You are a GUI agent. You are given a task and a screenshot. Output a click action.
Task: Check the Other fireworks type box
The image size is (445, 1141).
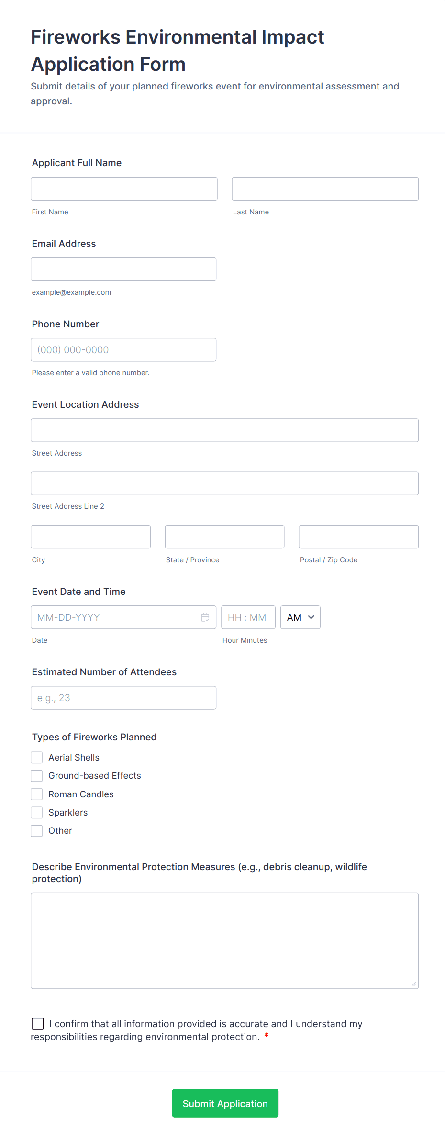pyautogui.click(x=37, y=831)
